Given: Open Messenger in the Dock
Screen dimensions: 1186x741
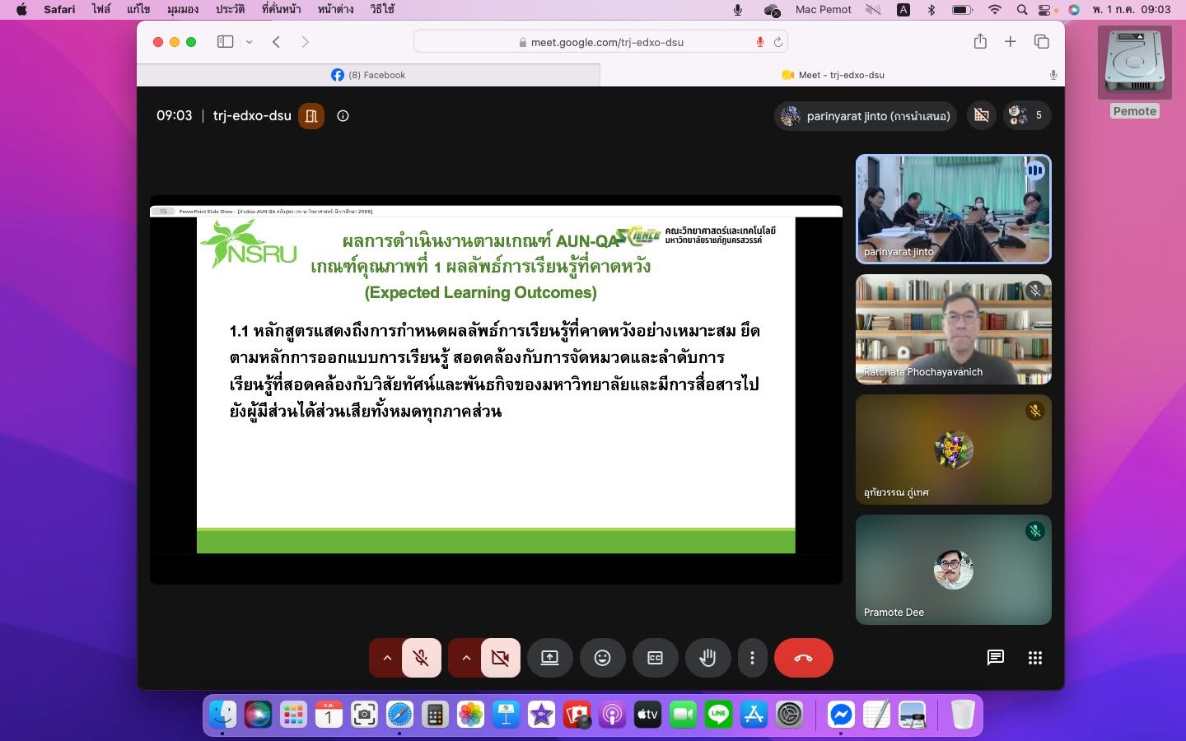Looking at the screenshot, I should click(841, 714).
